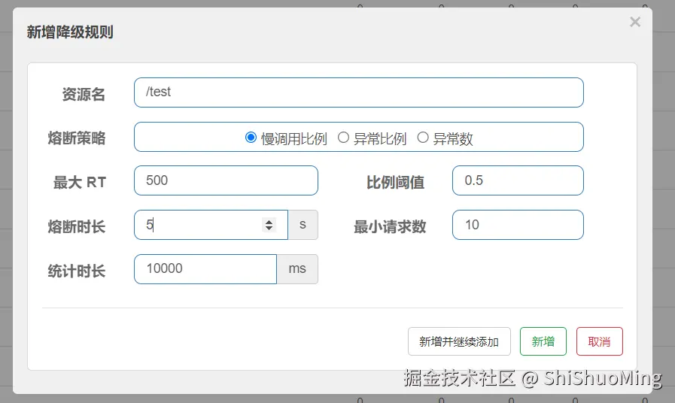
Task: Click the 比例阈值 label
Action: 395,183
